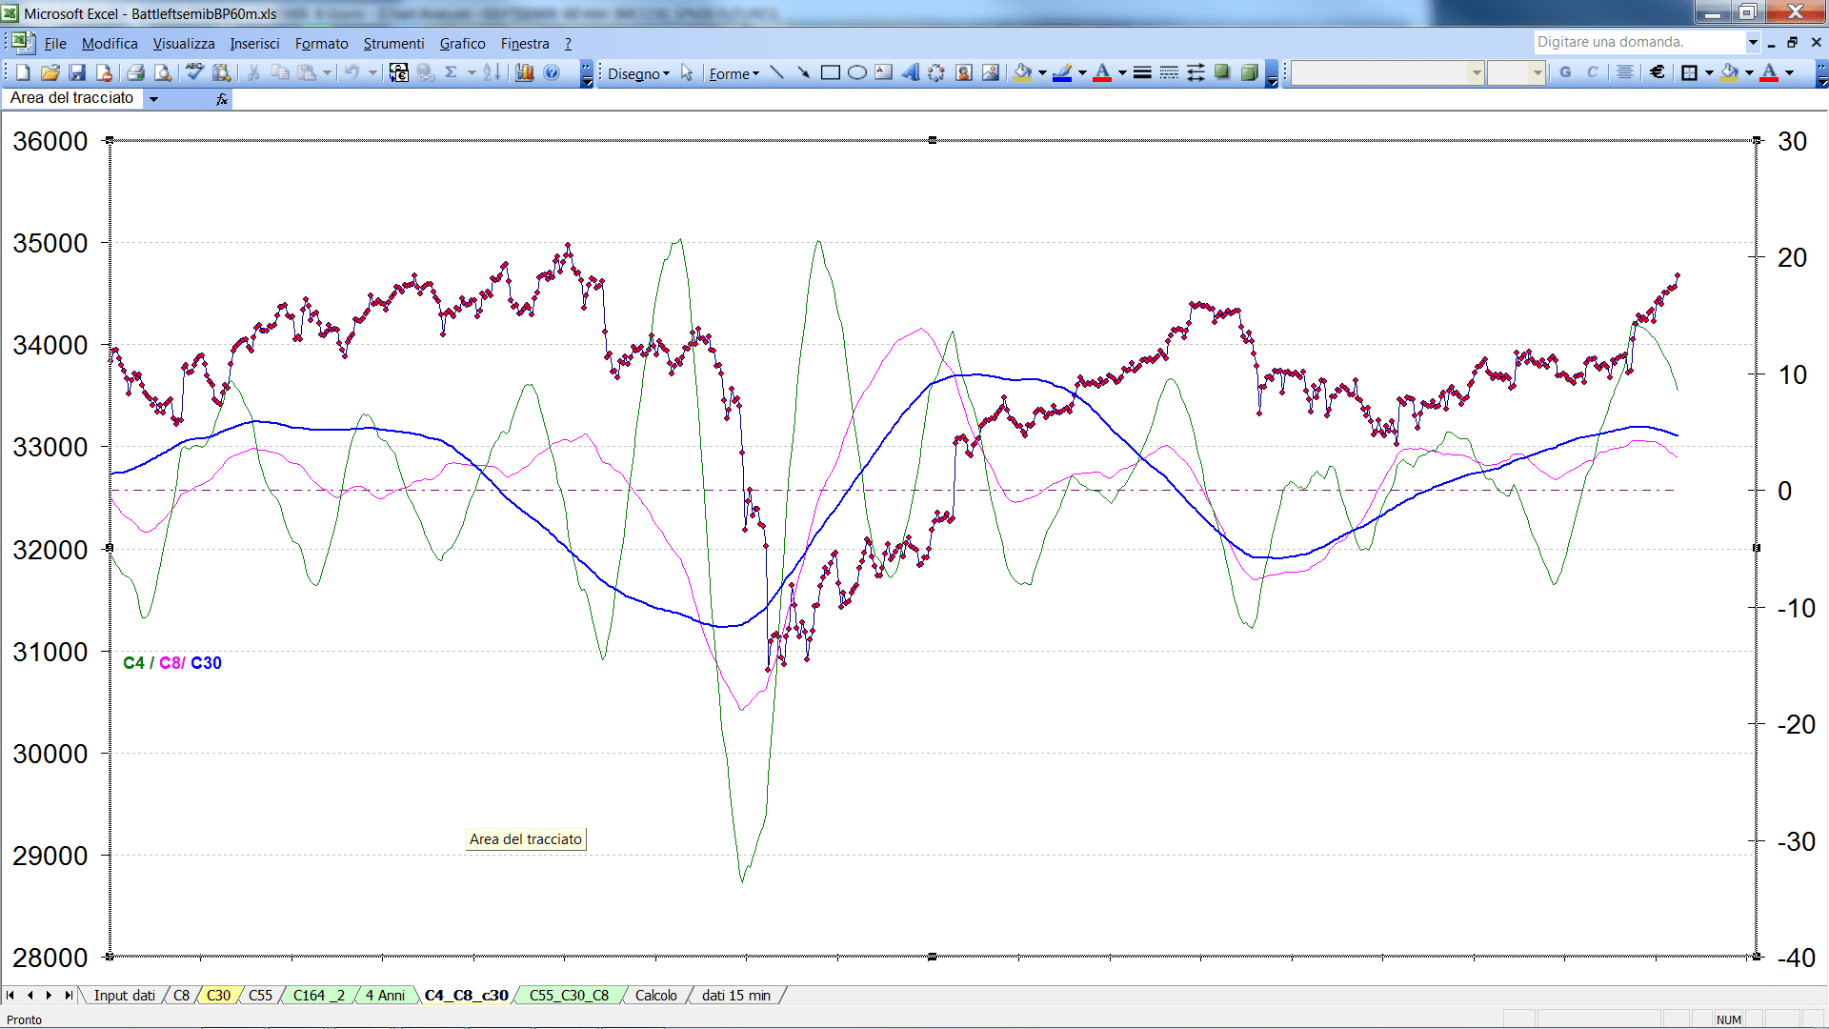Click the function fx button
The height and width of the screenshot is (1029, 1829).
[221, 98]
